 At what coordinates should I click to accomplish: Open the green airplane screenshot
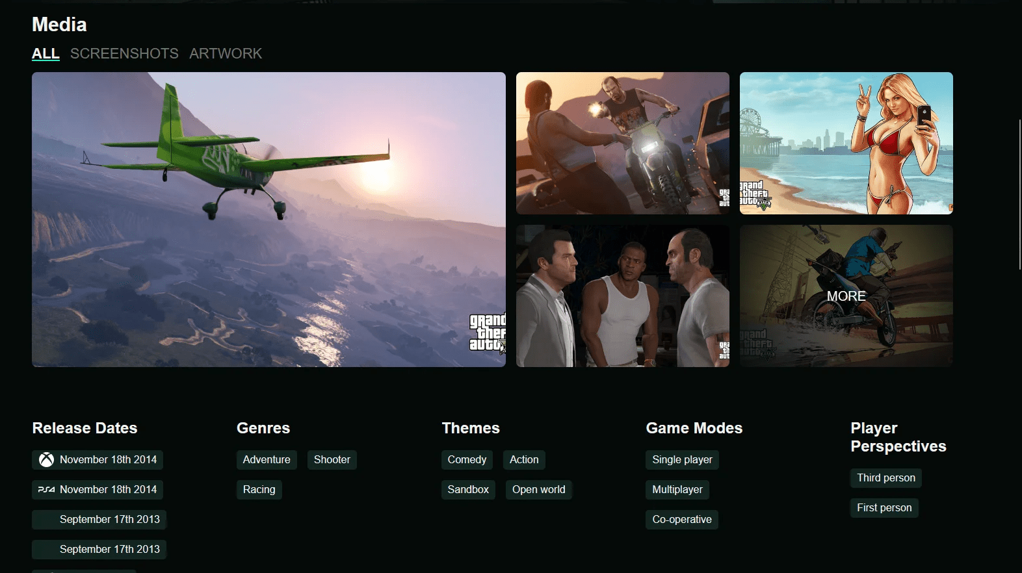point(269,220)
